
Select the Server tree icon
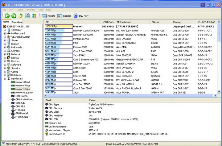(9, 40)
